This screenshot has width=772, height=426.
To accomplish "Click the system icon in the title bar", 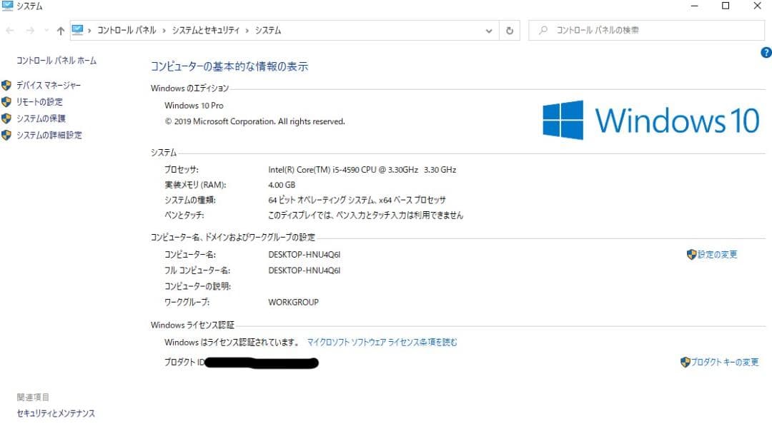I will point(6,6).
